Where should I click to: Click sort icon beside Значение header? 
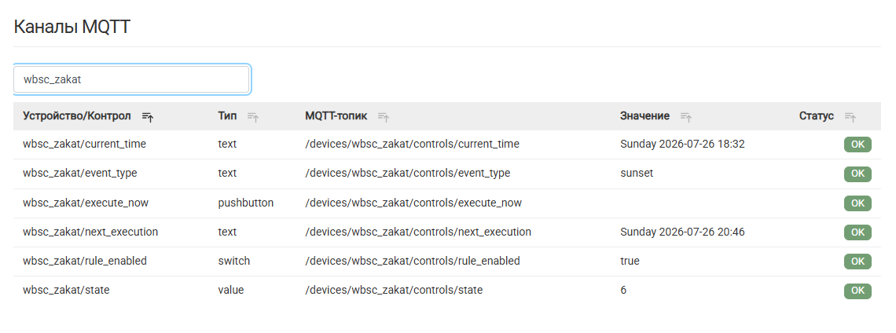tap(686, 117)
